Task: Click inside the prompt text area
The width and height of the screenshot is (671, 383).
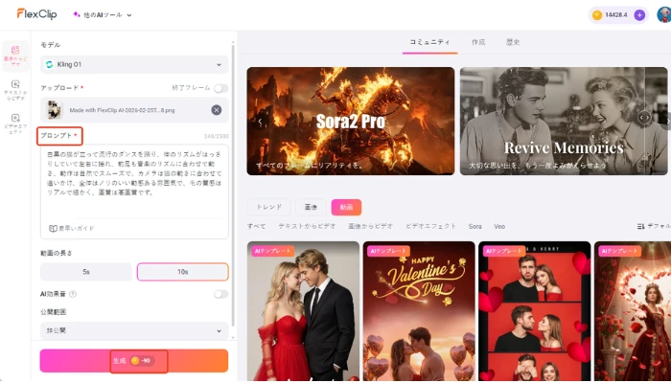Action: click(134, 182)
